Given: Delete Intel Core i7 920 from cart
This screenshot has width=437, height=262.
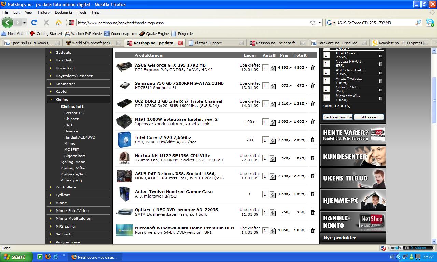Looking at the screenshot, I should click(313, 140).
